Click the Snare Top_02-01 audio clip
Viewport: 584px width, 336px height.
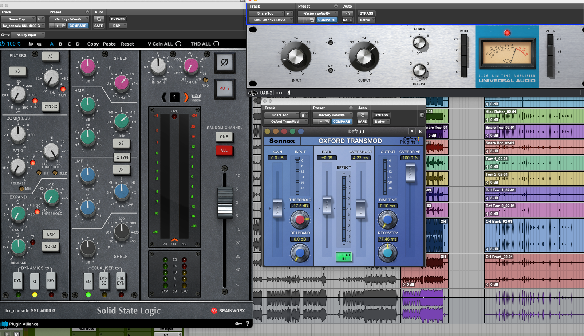click(x=534, y=132)
